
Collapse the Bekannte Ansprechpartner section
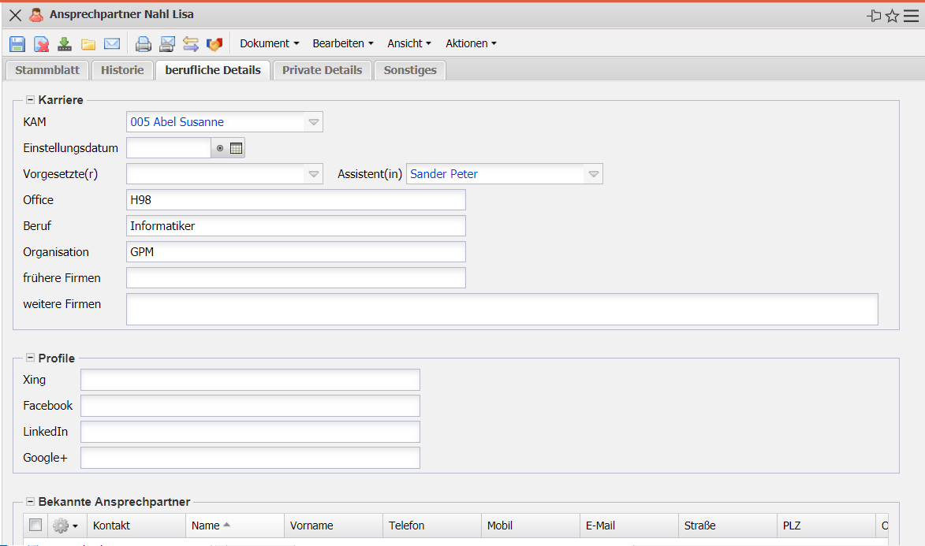[x=31, y=502]
